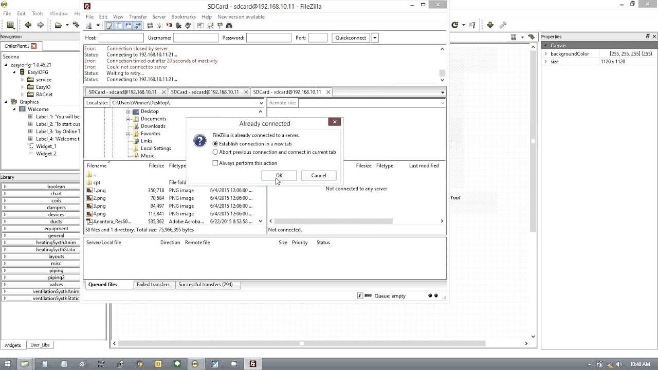Confirm the dialog with OK

click(279, 175)
